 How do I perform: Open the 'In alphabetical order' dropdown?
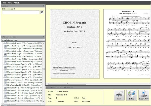tap(23, 40)
